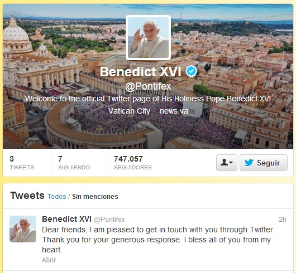Open the 7 Siguiendo following list
The height and width of the screenshot is (273, 296).
click(74, 163)
